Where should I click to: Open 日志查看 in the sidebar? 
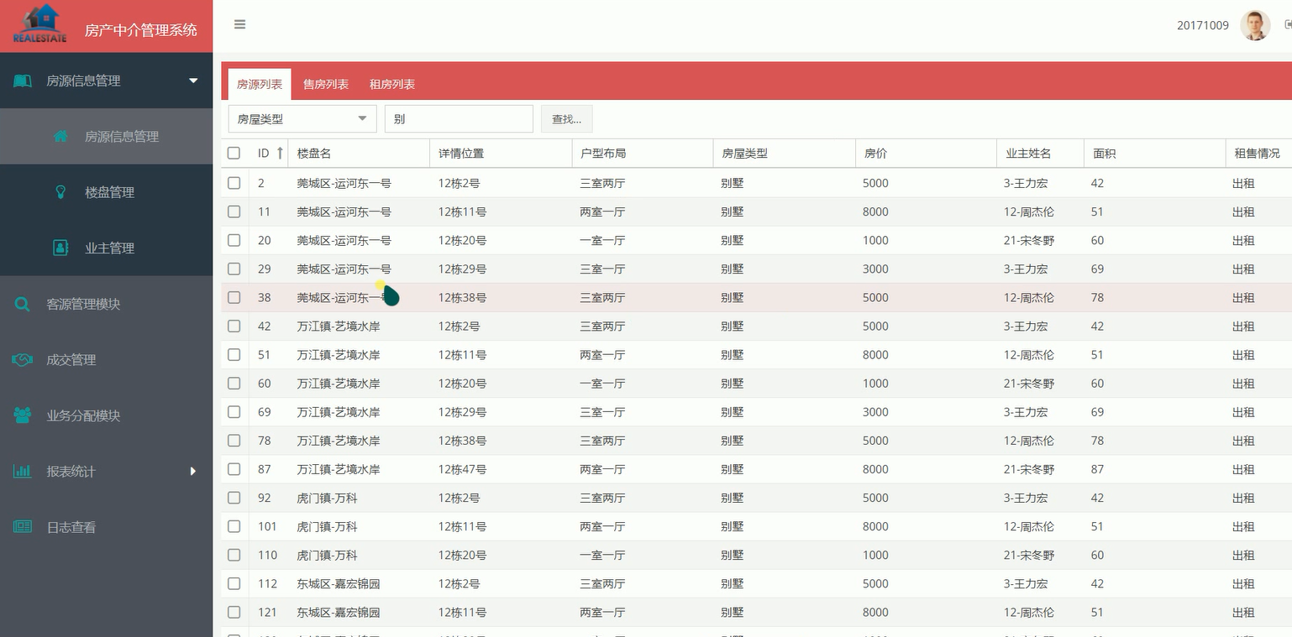(x=71, y=527)
